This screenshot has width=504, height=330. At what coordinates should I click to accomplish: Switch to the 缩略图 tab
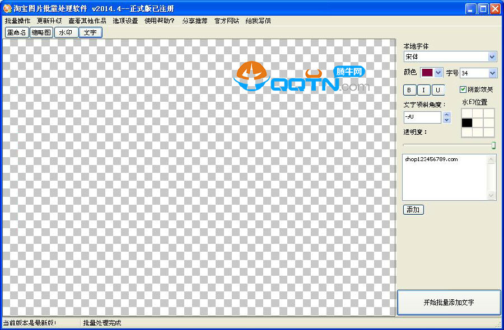click(41, 32)
